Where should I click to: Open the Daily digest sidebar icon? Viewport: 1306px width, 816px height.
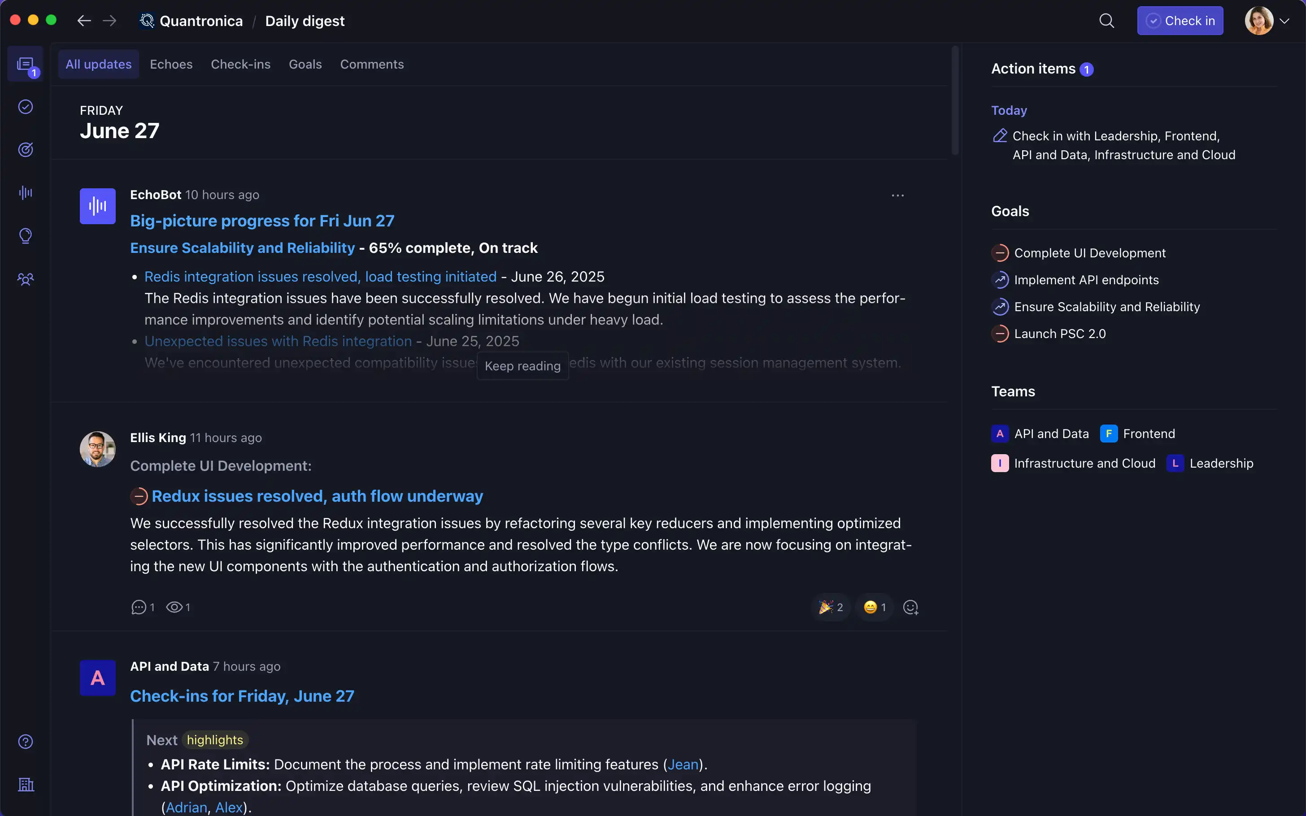(26, 64)
